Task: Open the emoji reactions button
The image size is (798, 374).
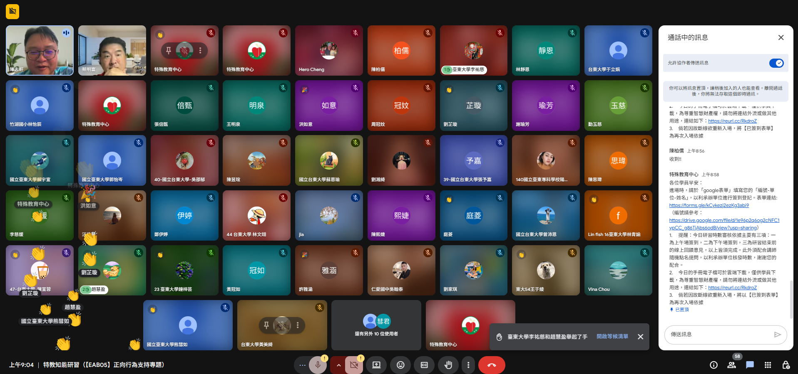Action: pyautogui.click(x=400, y=365)
